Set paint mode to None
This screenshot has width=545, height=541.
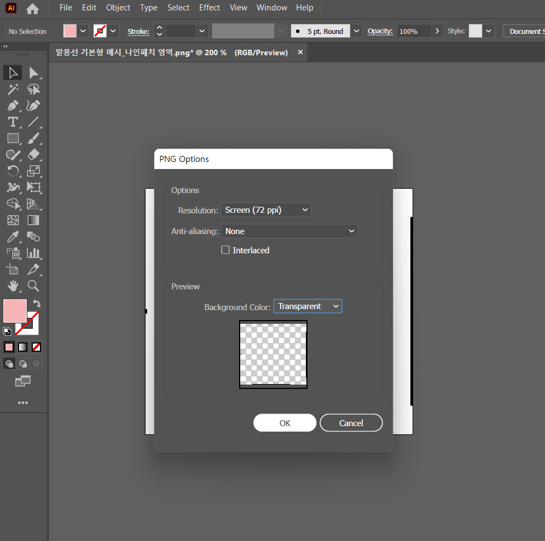coord(36,347)
